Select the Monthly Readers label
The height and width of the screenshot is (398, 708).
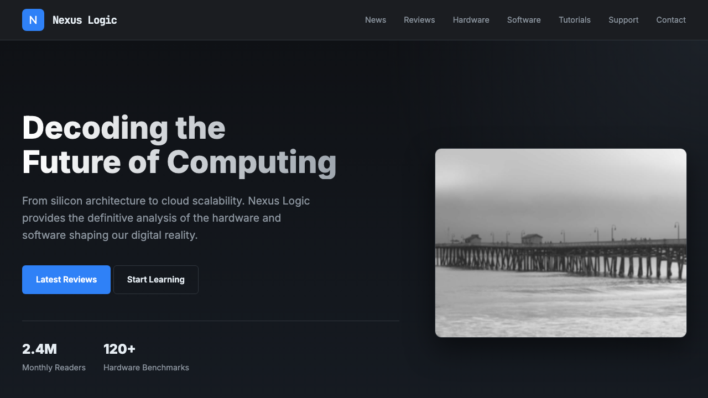coord(54,368)
